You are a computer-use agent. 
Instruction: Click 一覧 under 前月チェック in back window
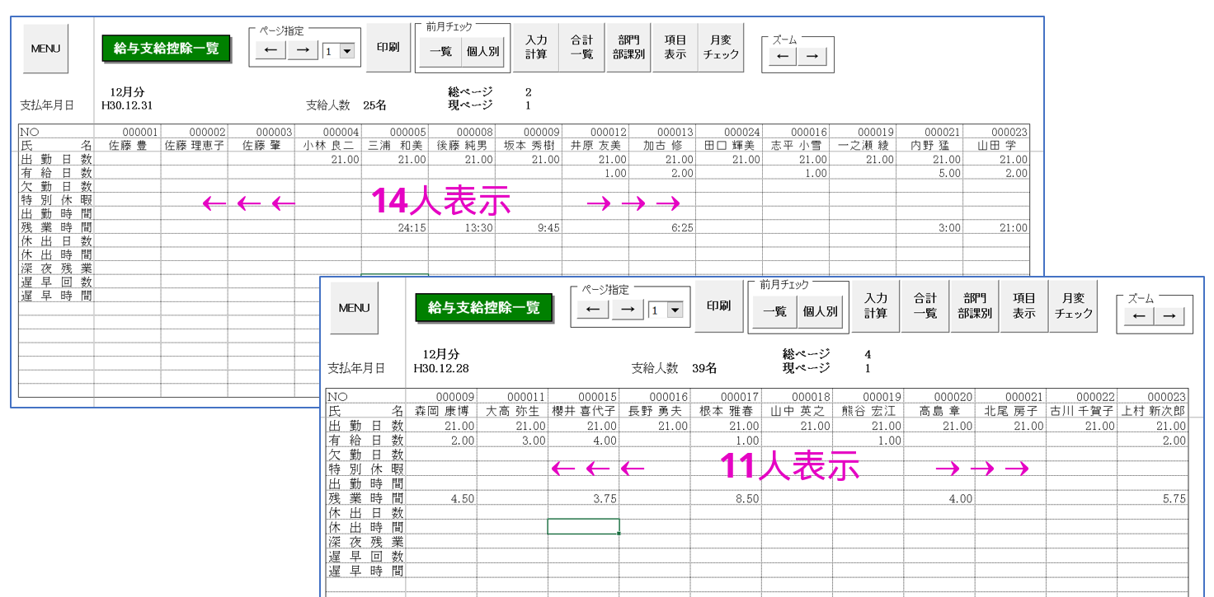(440, 51)
